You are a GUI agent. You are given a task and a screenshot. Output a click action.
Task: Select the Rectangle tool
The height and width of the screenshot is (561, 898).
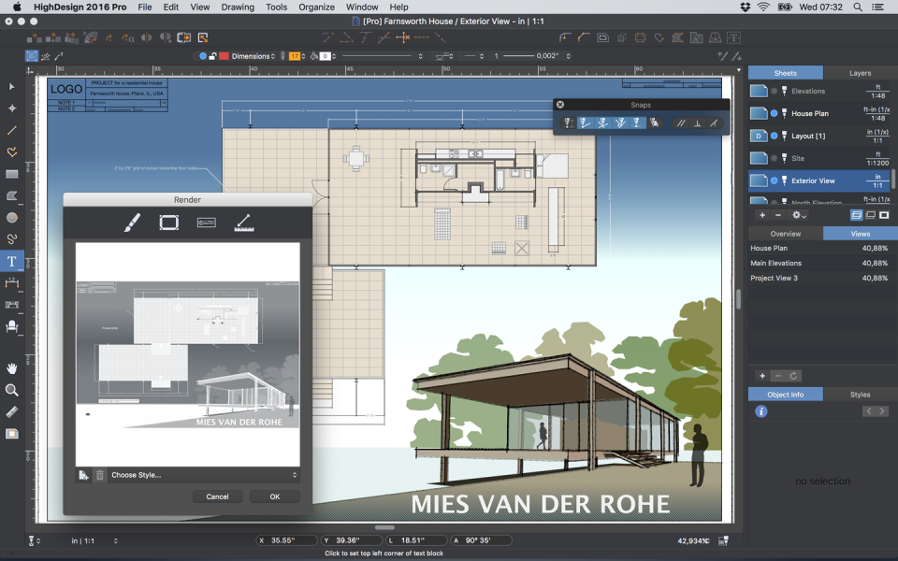click(12, 174)
